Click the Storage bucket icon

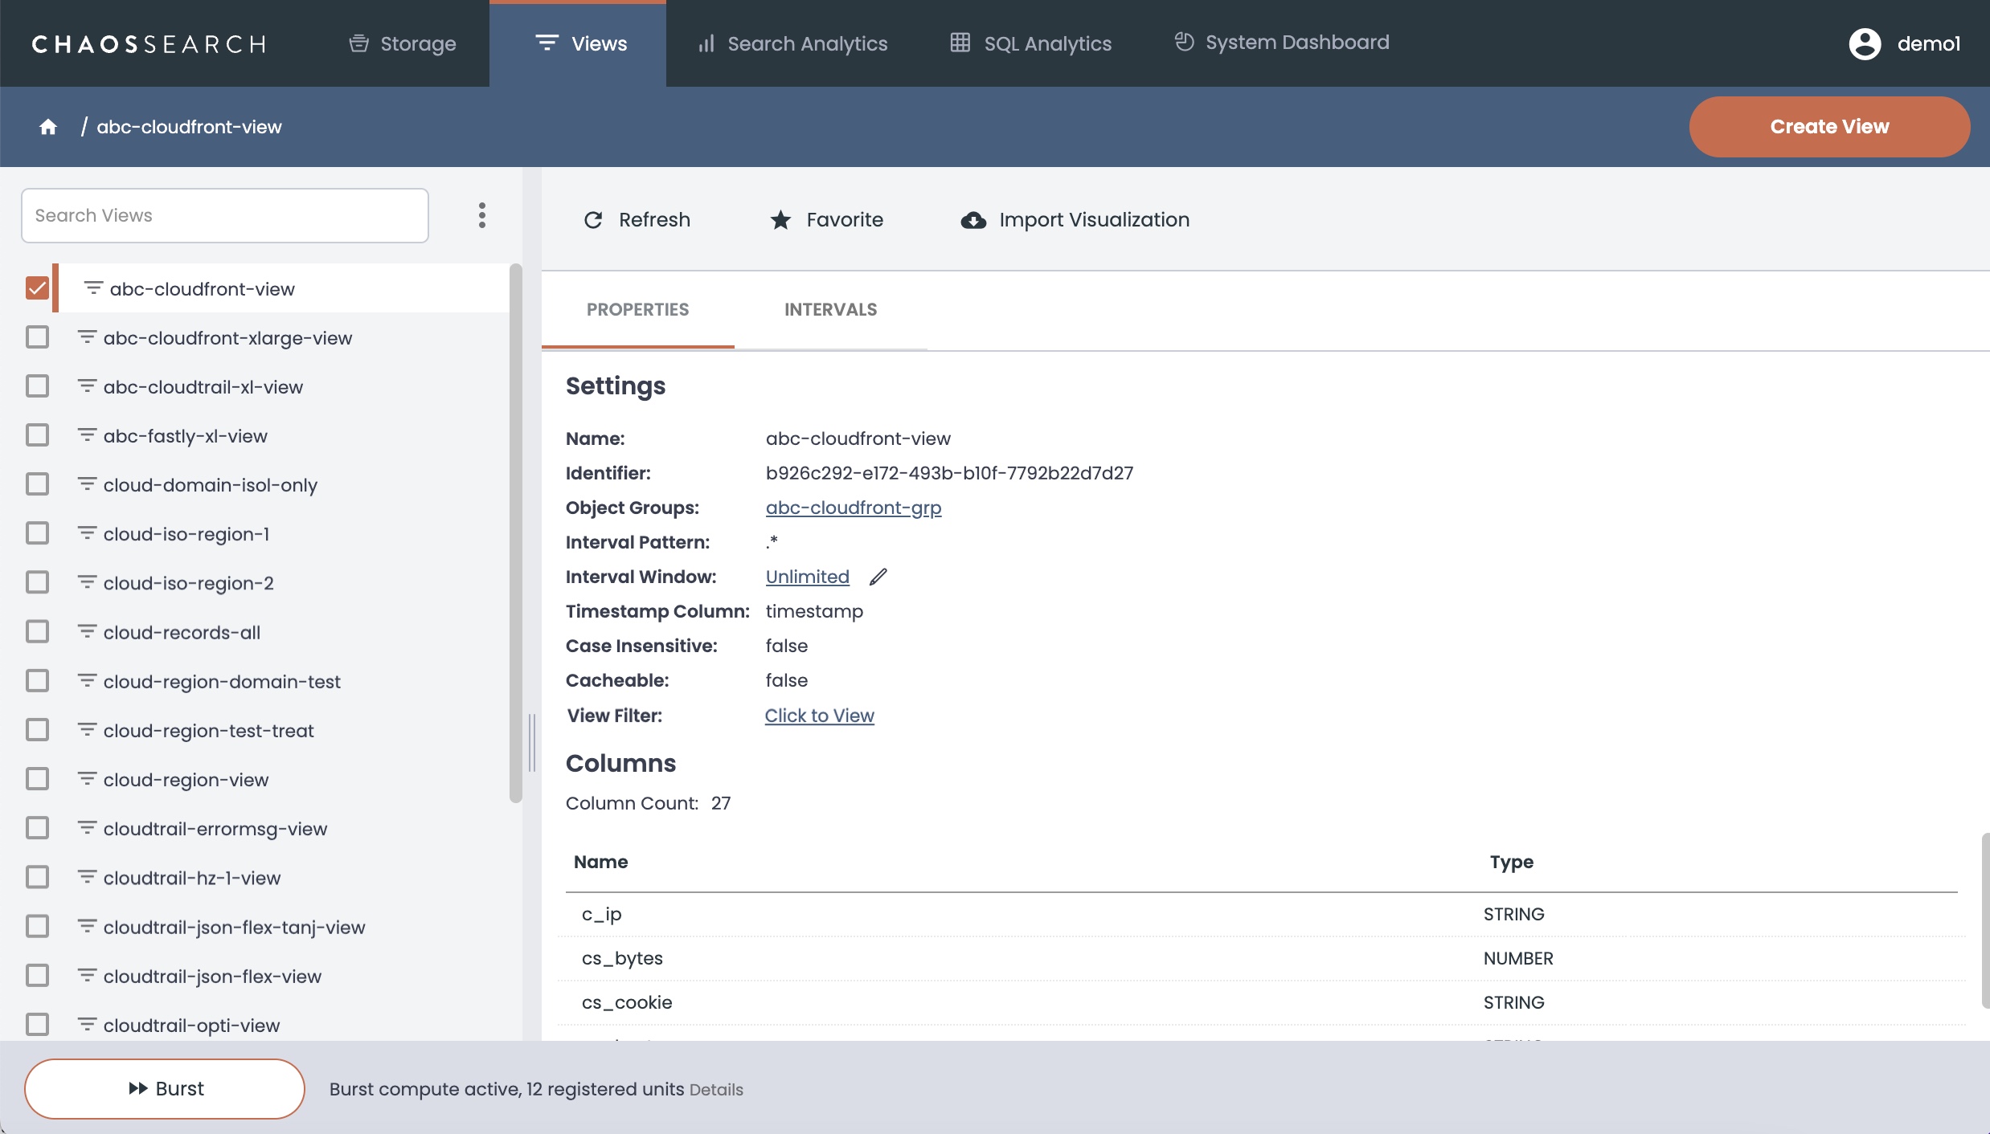[x=358, y=43]
